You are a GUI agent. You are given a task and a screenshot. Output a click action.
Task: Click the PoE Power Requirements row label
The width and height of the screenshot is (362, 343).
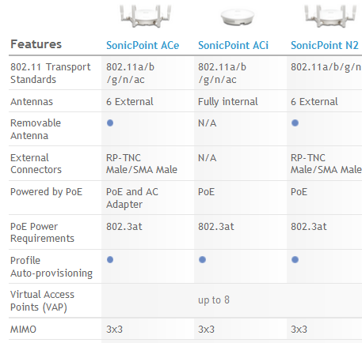click(x=42, y=232)
